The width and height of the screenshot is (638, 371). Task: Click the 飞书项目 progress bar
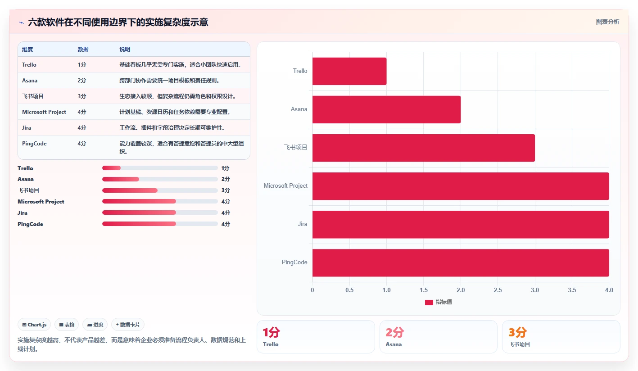click(x=160, y=190)
